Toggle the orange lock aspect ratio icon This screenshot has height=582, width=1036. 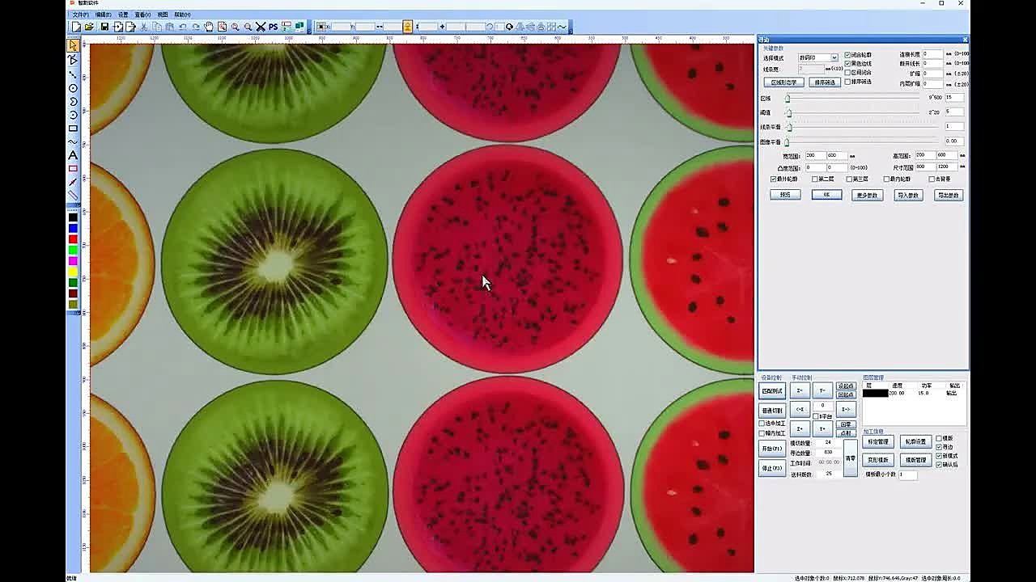click(x=407, y=27)
